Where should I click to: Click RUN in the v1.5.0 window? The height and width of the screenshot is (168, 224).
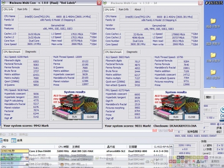[x=176, y=117]
